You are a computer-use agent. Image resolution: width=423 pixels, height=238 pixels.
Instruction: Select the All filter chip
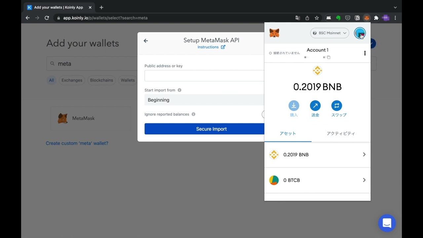[x=51, y=80]
